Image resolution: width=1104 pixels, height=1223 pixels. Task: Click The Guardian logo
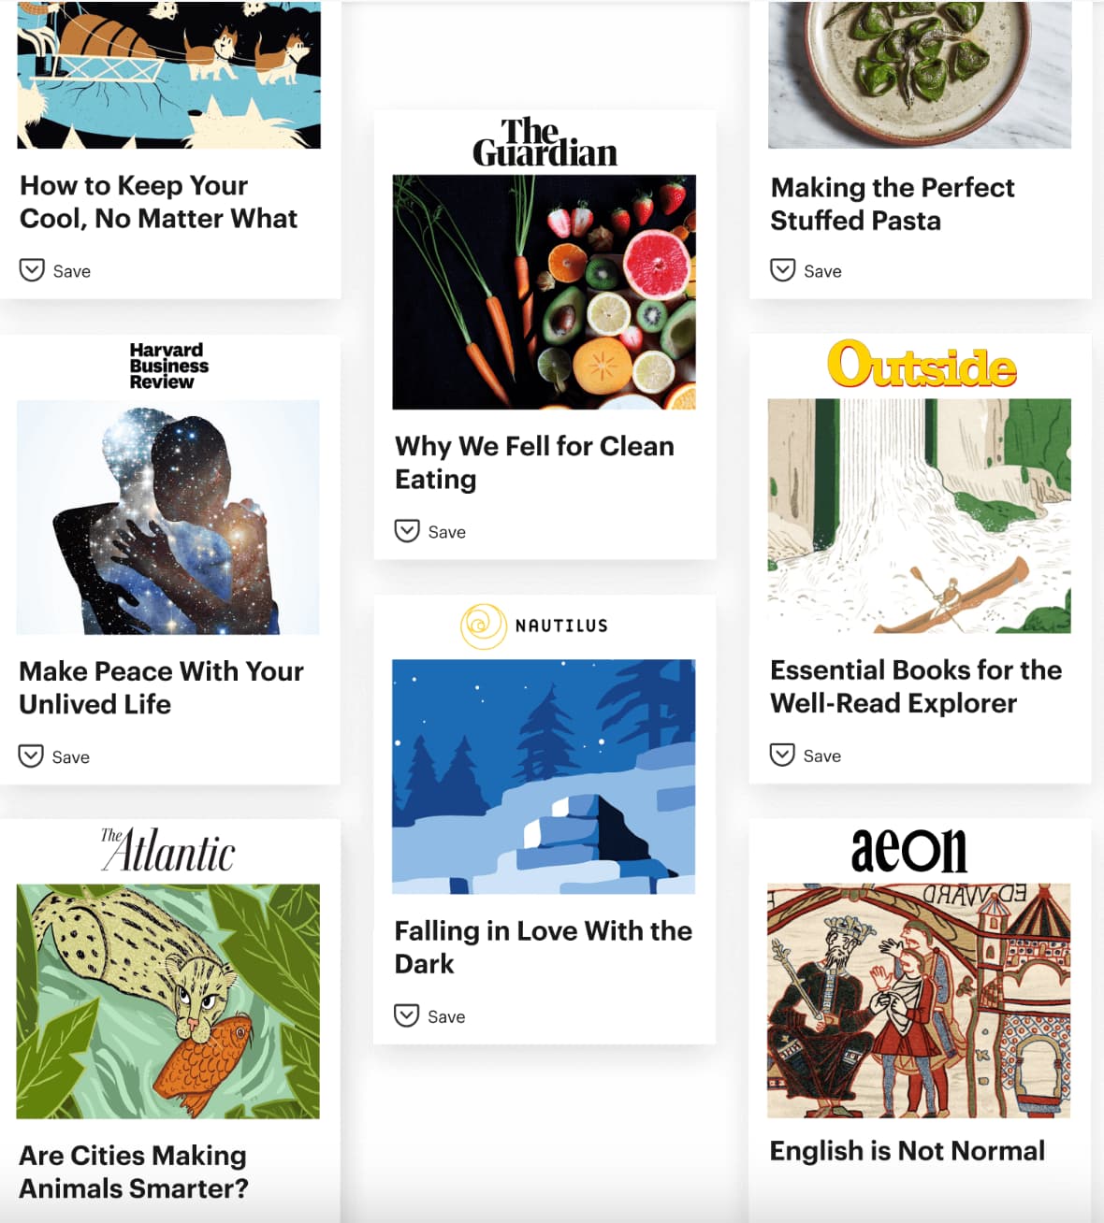coord(545,143)
